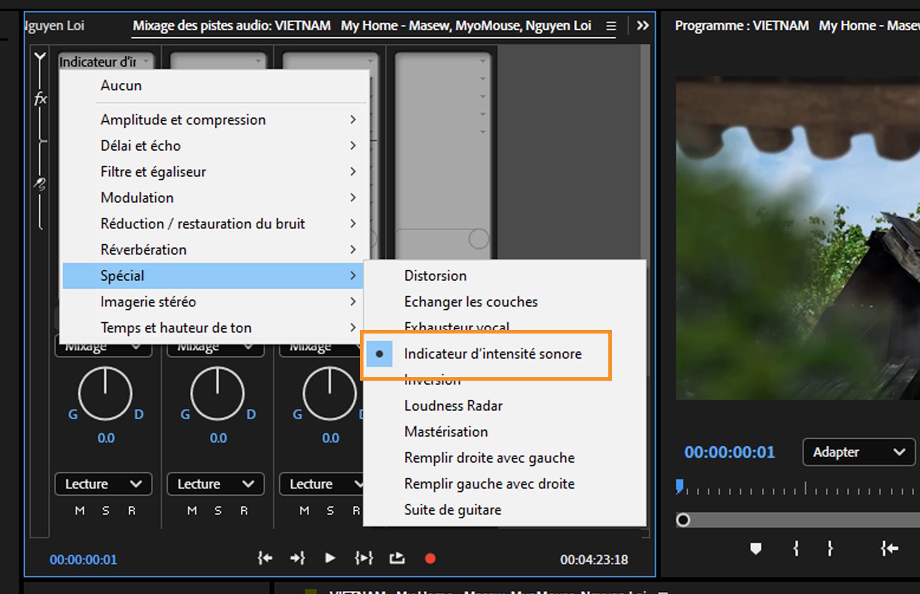Viewport: 920px width, 594px height.
Task: Open the Adapter zoom dropdown
Action: pyautogui.click(x=858, y=452)
